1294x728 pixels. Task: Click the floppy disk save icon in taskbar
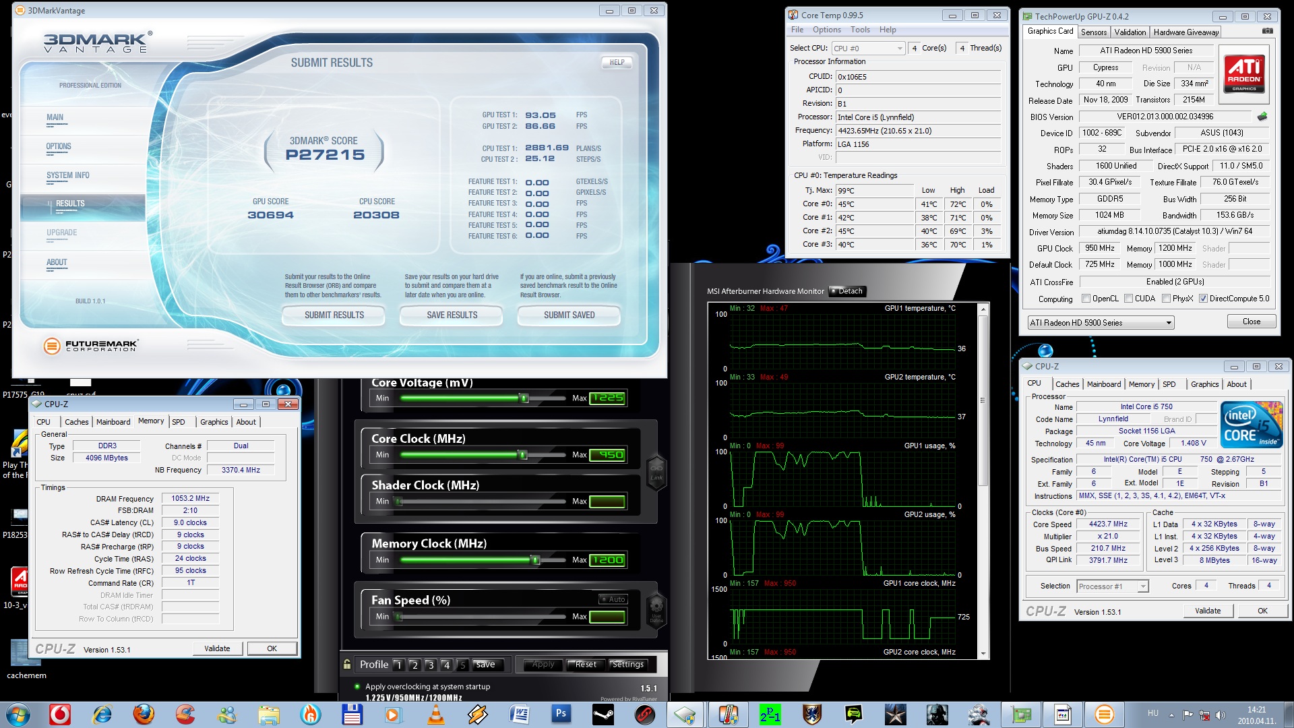[352, 715]
